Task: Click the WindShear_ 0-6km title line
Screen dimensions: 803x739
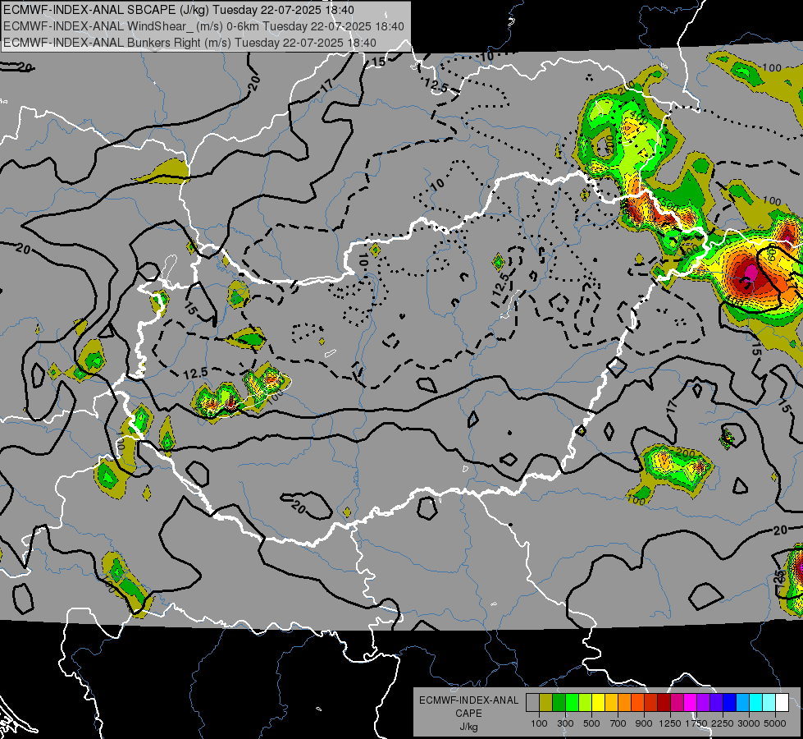Action: tap(203, 26)
